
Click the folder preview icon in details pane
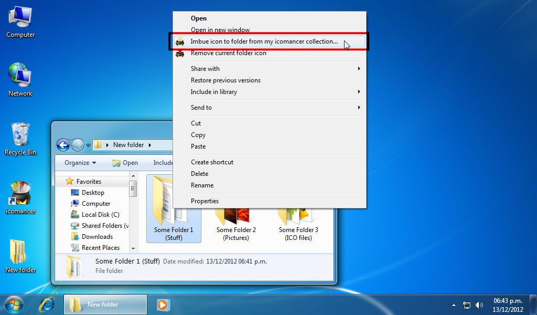point(74,266)
